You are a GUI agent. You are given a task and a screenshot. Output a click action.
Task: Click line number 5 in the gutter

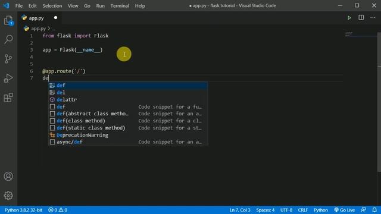[32, 64]
